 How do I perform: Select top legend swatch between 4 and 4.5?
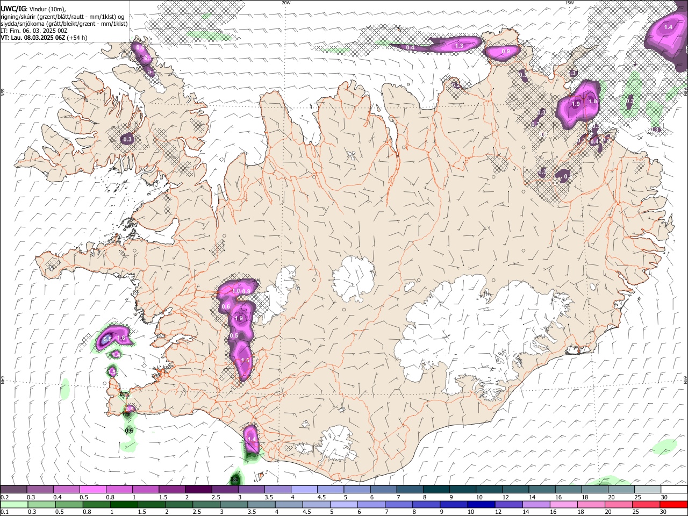coord(304,489)
